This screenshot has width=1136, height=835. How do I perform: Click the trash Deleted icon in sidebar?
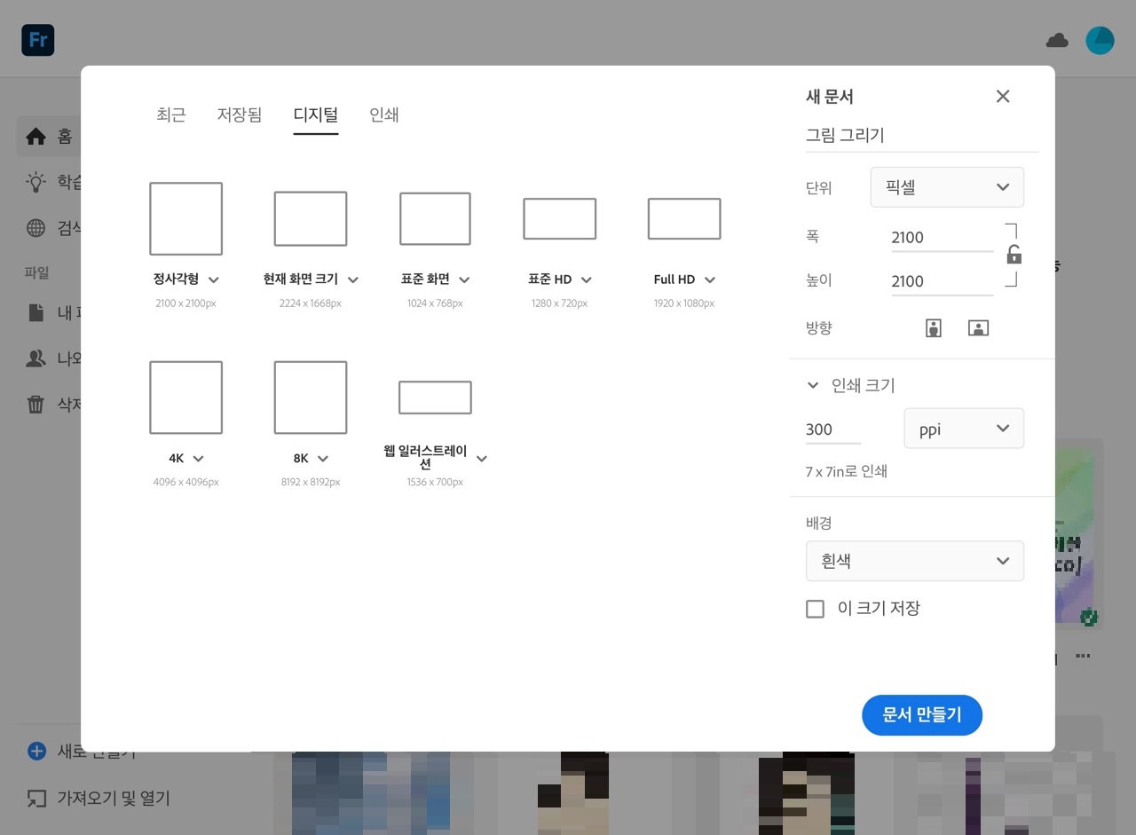35,405
